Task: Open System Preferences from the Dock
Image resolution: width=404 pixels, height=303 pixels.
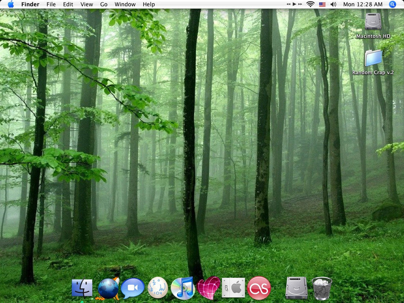Action: pos(234,288)
